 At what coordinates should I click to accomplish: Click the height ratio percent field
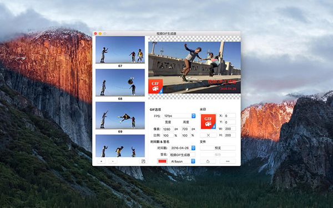(x=185, y=135)
